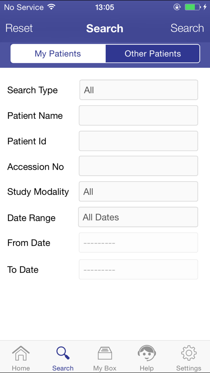This screenshot has width=210, height=373.
Task: Open the Help headset icon
Action: 147,353
